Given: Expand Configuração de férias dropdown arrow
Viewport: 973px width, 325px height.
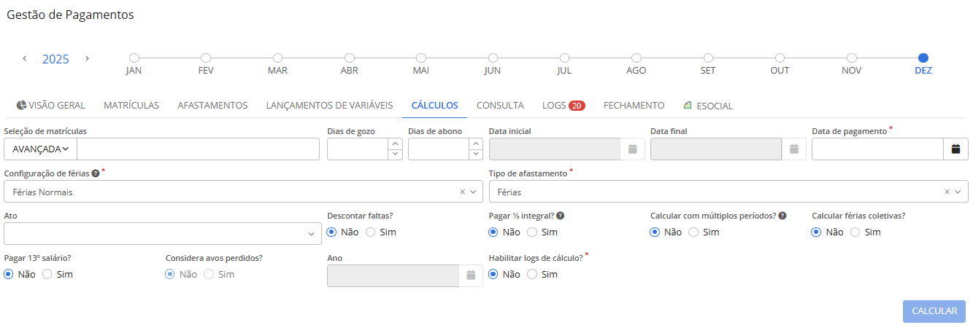Looking at the screenshot, I should 474,192.
